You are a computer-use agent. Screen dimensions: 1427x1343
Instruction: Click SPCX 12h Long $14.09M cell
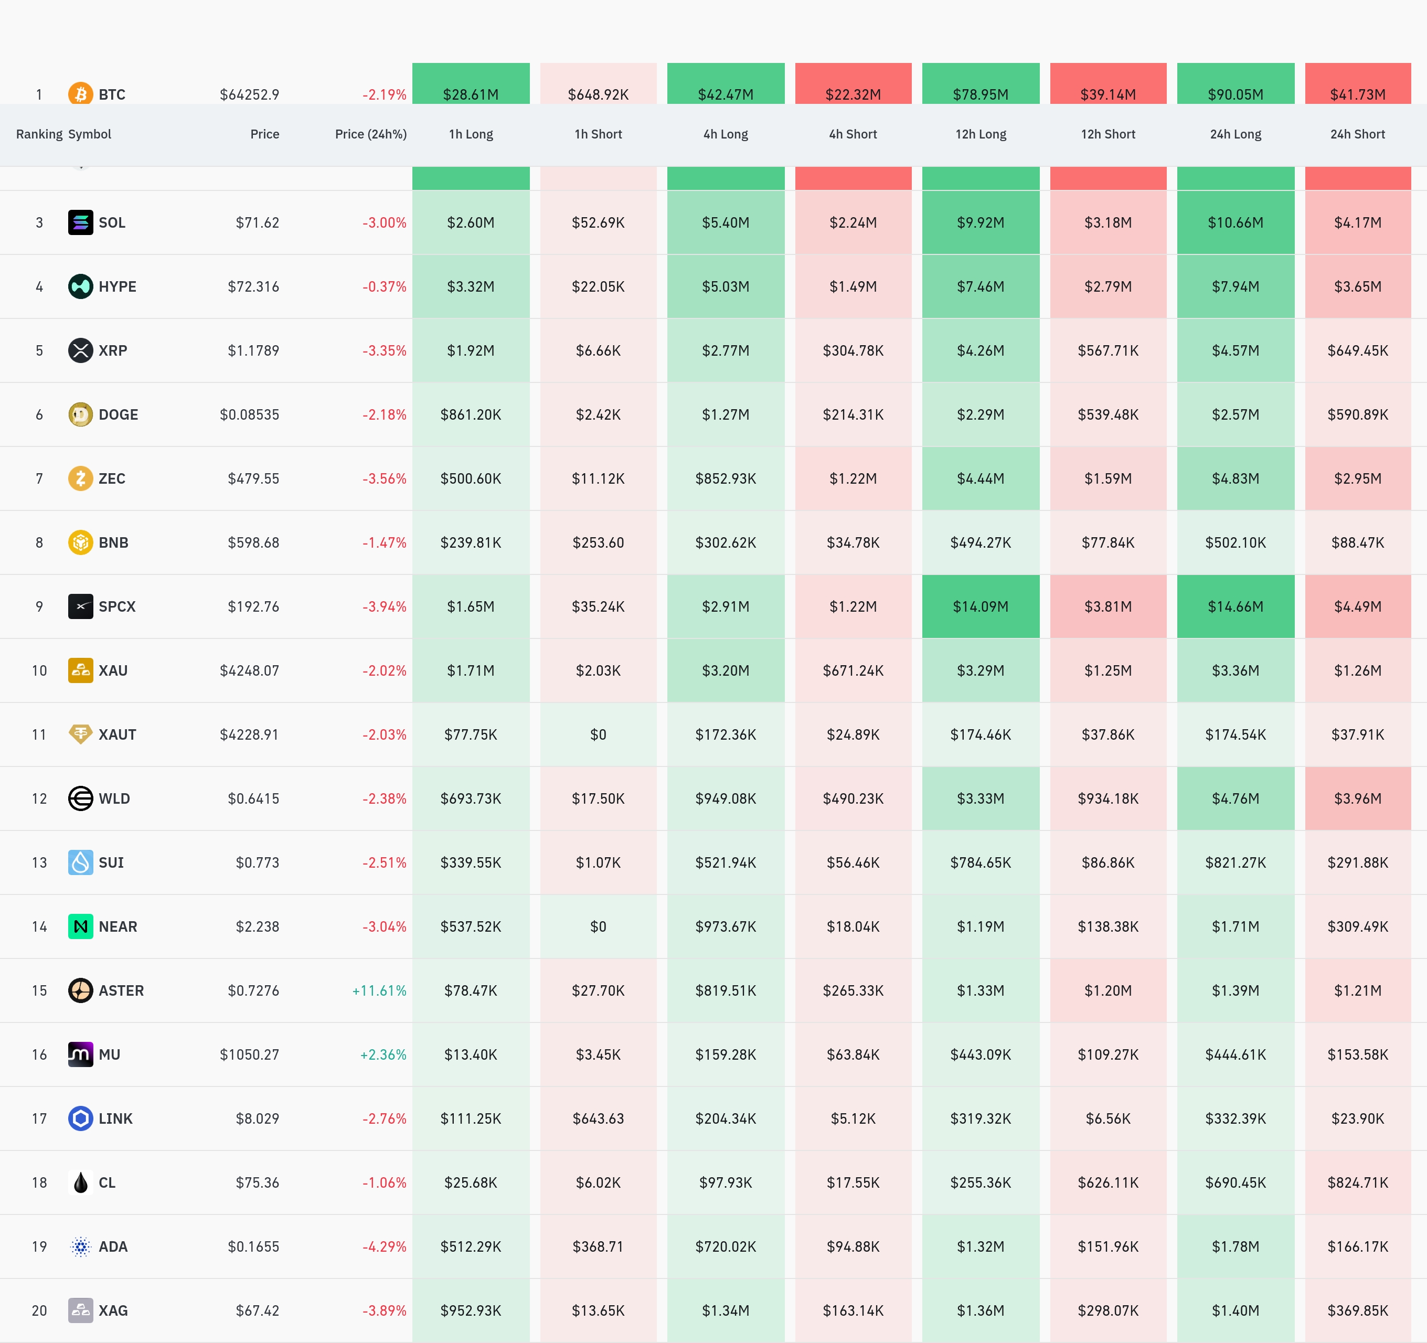coord(981,606)
